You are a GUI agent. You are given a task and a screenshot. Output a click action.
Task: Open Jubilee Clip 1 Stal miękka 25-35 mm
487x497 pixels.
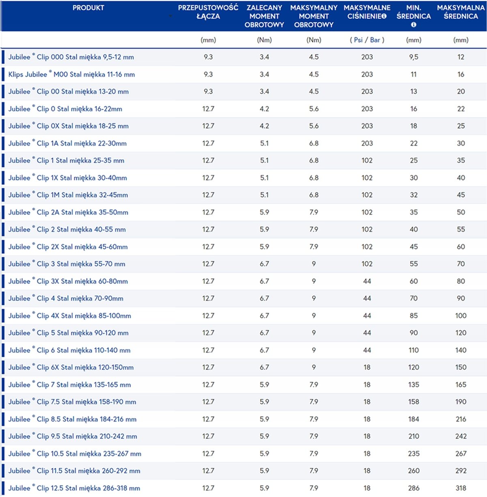66,160
